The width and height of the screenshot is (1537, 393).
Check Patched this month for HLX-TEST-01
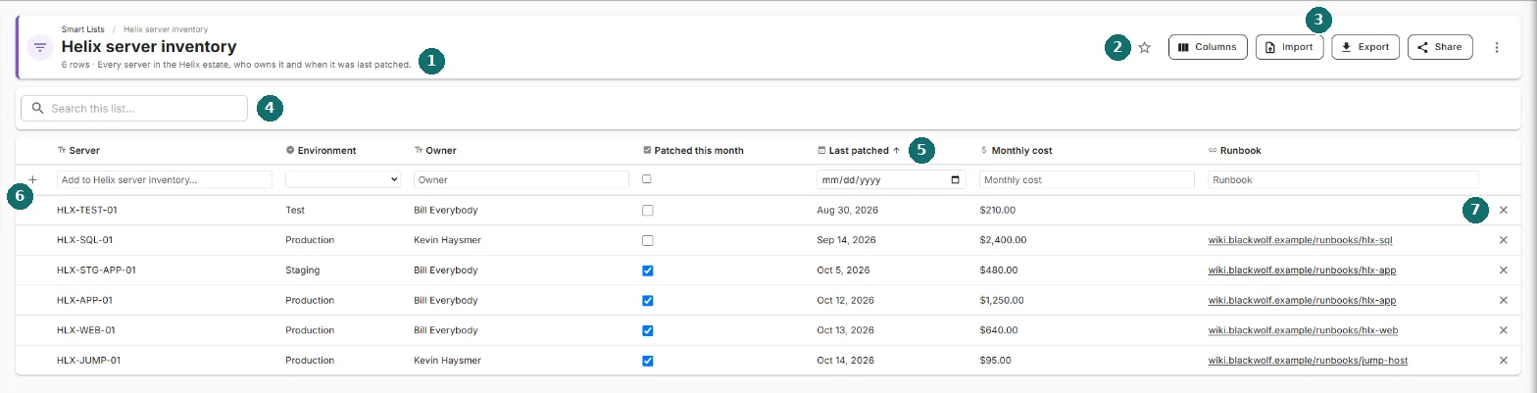[647, 210]
